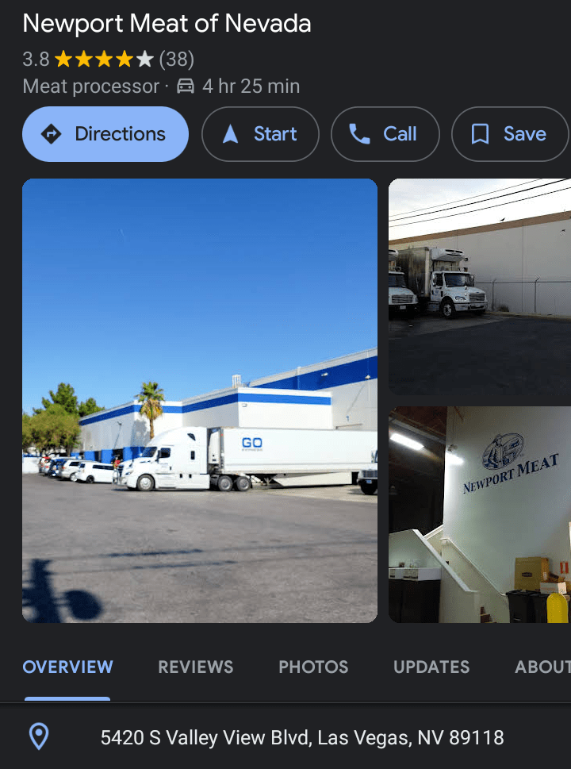Tap the Directions diamond arrow icon
Screen dimensions: 571x769
[x=51, y=134]
